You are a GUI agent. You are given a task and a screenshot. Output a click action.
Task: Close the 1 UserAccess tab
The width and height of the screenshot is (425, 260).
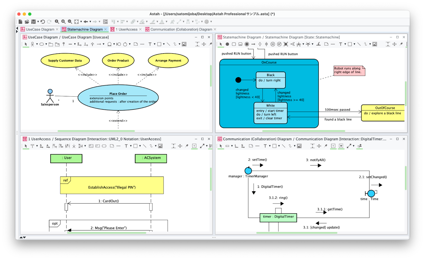140,29
